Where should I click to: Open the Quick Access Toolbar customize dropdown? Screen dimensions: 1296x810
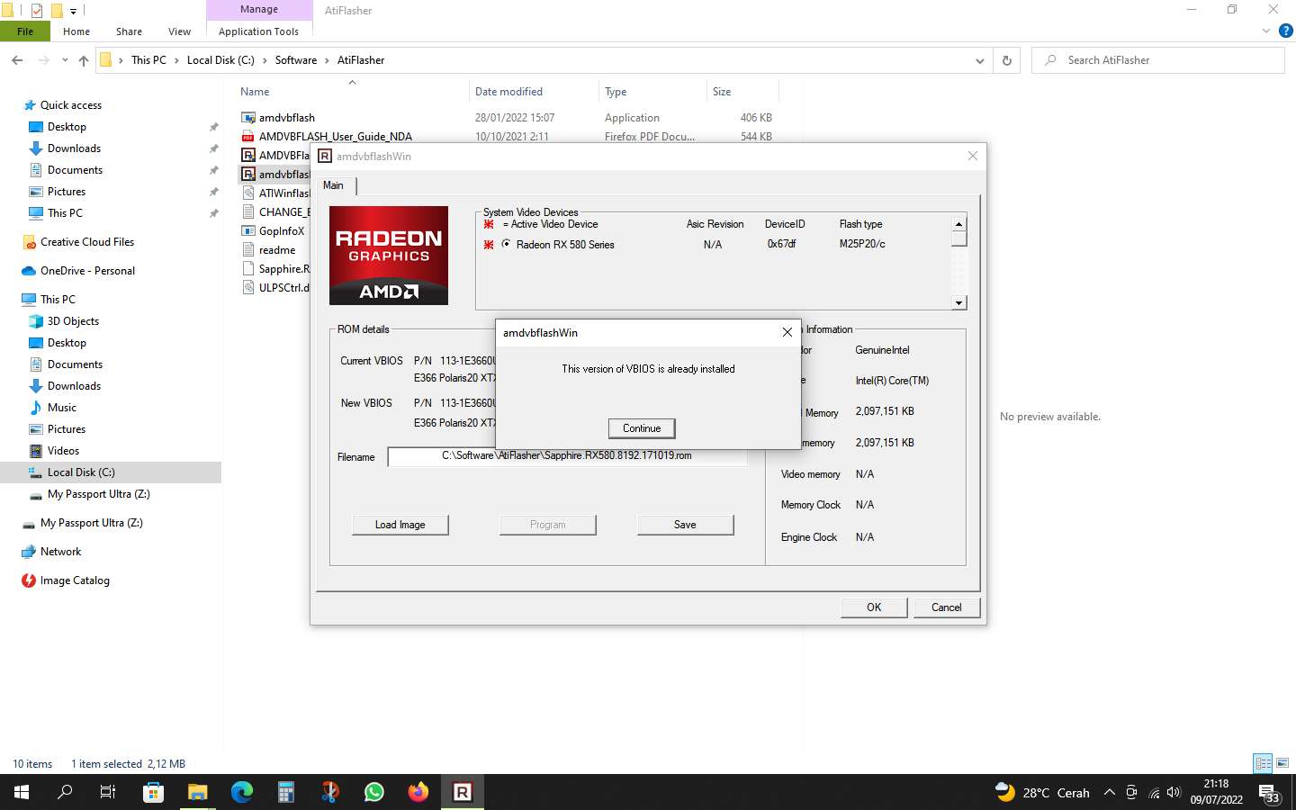click(x=73, y=11)
